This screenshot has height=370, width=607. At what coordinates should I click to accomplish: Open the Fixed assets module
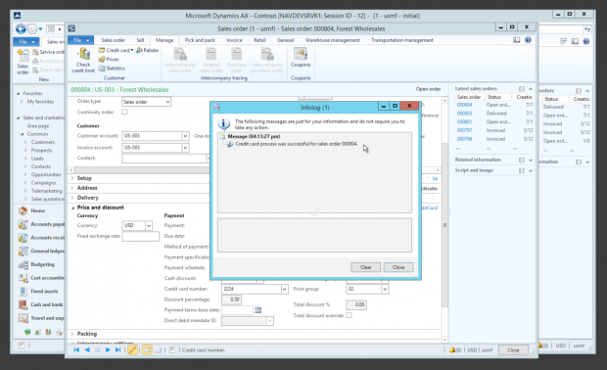[x=38, y=291]
